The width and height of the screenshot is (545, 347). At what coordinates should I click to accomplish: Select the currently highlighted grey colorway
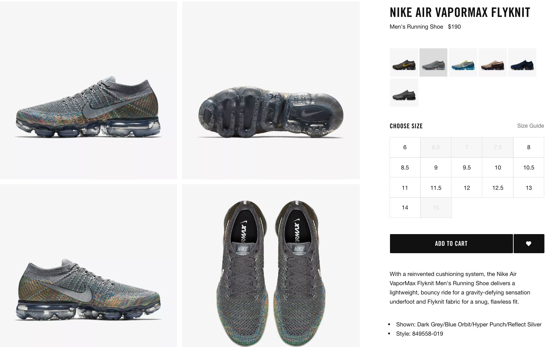[433, 62]
